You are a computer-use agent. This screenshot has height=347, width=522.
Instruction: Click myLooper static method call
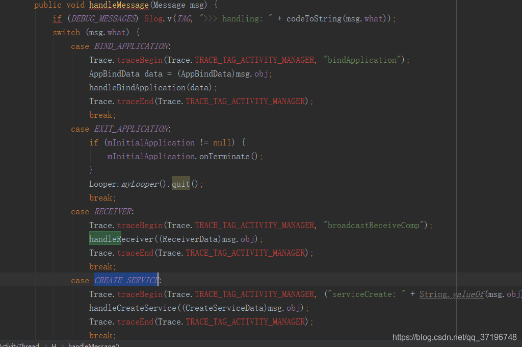[x=140, y=184]
